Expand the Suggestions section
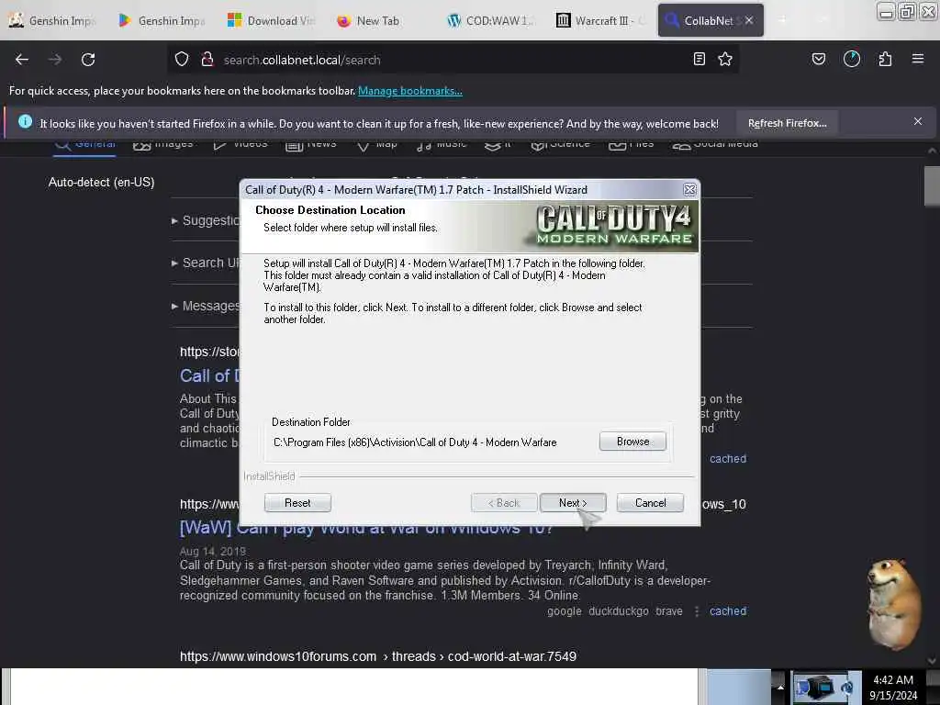 (x=206, y=220)
